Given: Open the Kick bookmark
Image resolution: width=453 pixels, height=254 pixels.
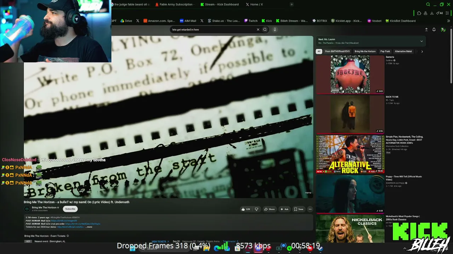Looking at the screenshot, I should pos(267,21).
